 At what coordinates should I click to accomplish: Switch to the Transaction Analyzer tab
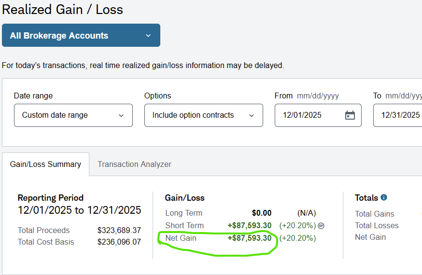click(134, 164)
